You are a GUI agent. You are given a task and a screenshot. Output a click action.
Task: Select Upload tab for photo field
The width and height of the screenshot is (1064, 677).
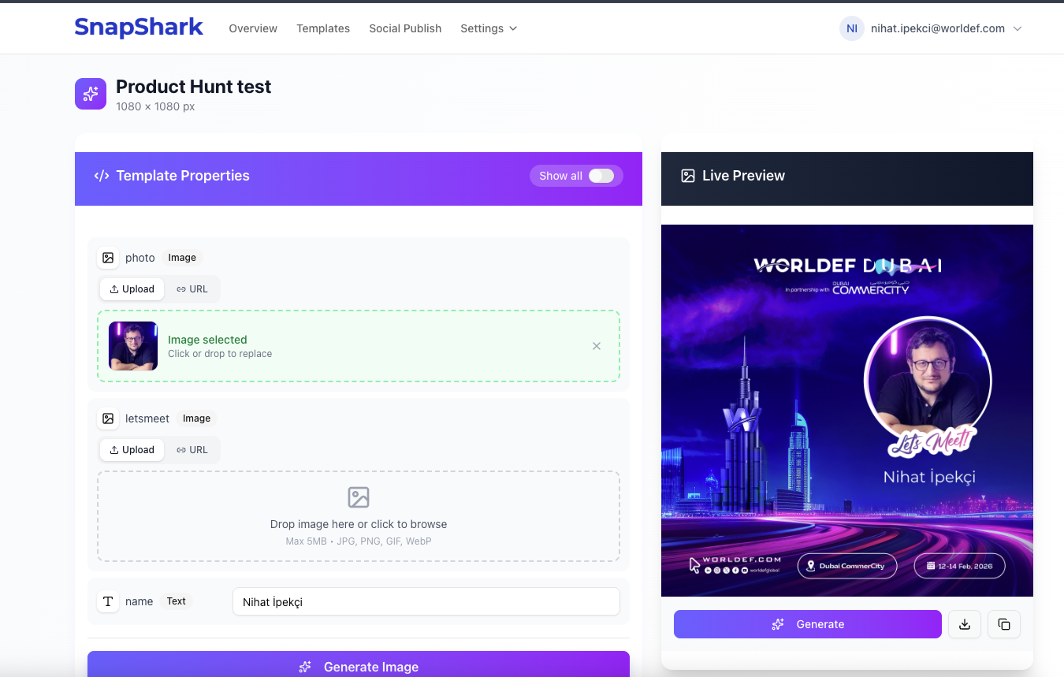pos(132,289)
